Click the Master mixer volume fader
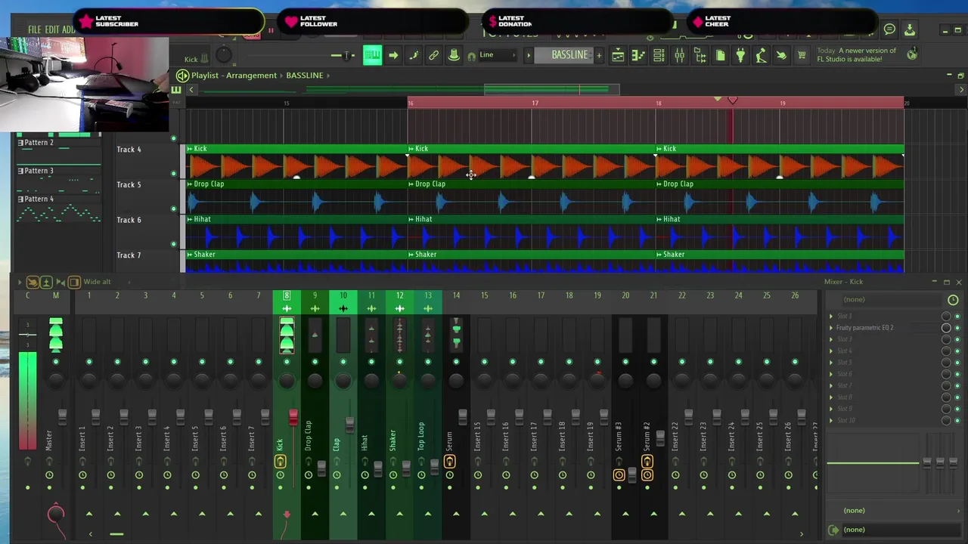Viewport: 968px width, 544px height. pyautogui.click(x=62, y=416)
